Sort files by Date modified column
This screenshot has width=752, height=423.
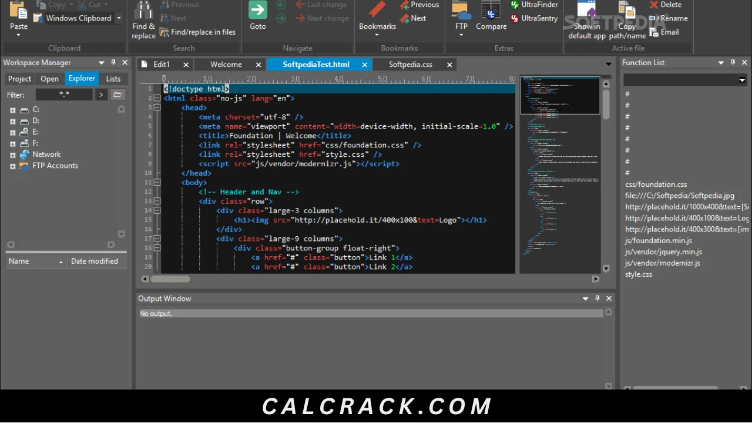pyautogui.click(x=97, y=261)
